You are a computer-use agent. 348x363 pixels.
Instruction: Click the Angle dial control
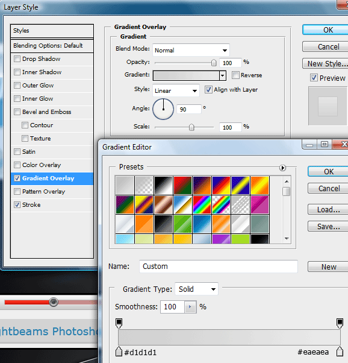(163, 109)
